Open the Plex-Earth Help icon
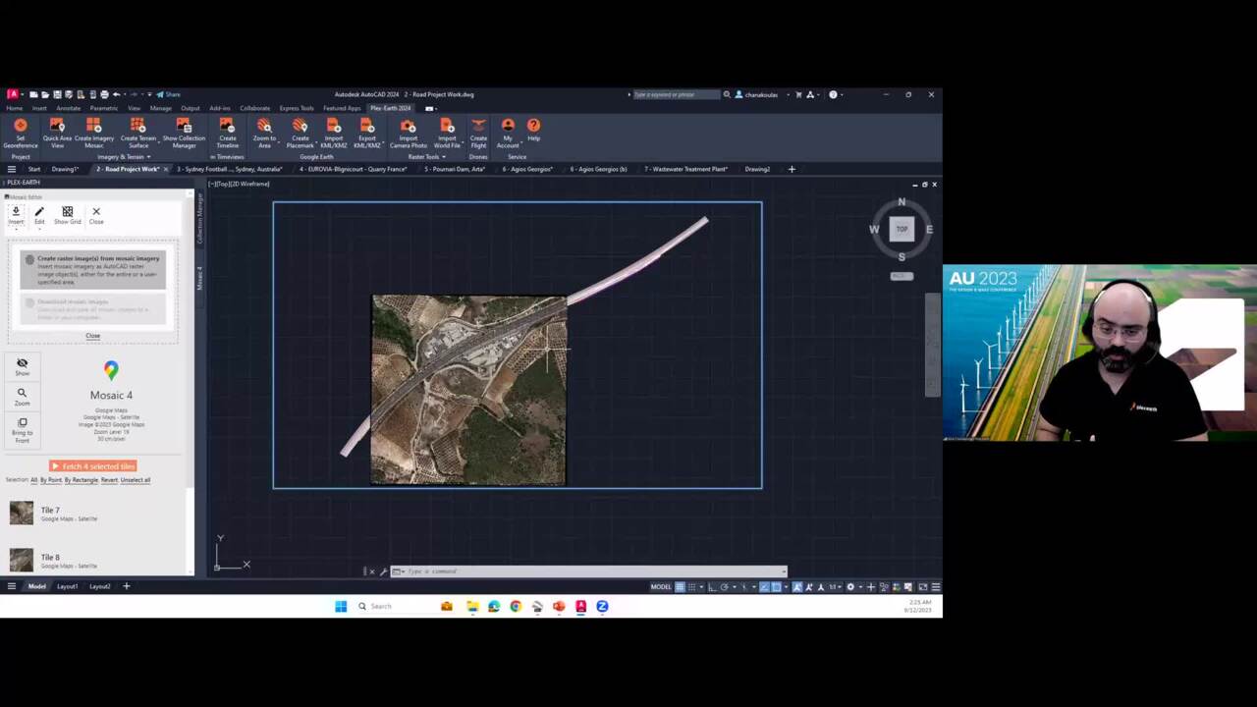The image size is (1257, 707). coord(533,126)
